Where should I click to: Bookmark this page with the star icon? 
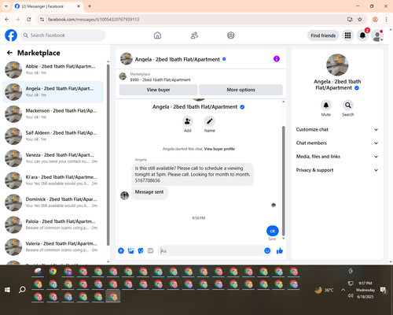coord(360,19)
